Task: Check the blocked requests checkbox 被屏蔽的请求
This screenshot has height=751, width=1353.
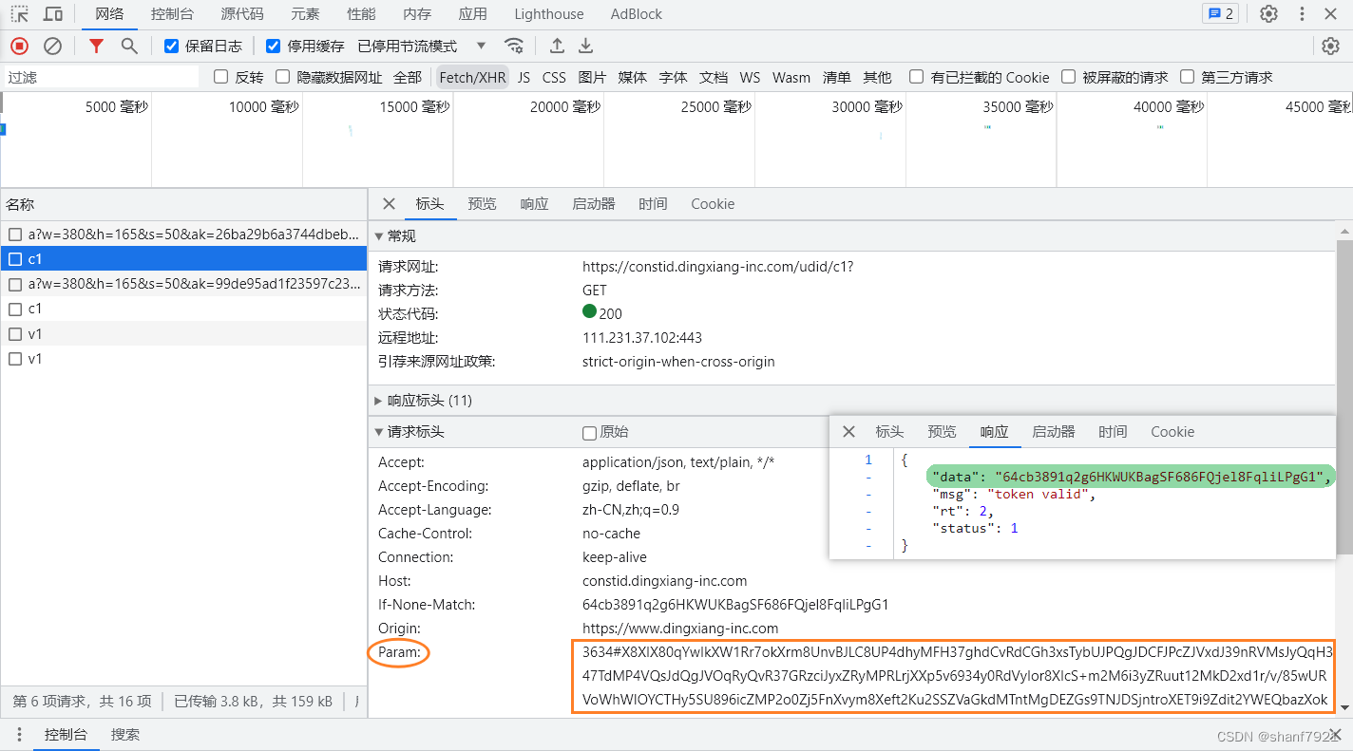Action: point(1068,77)
